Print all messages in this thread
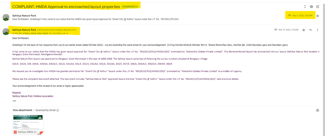 [x=311, y=6]
